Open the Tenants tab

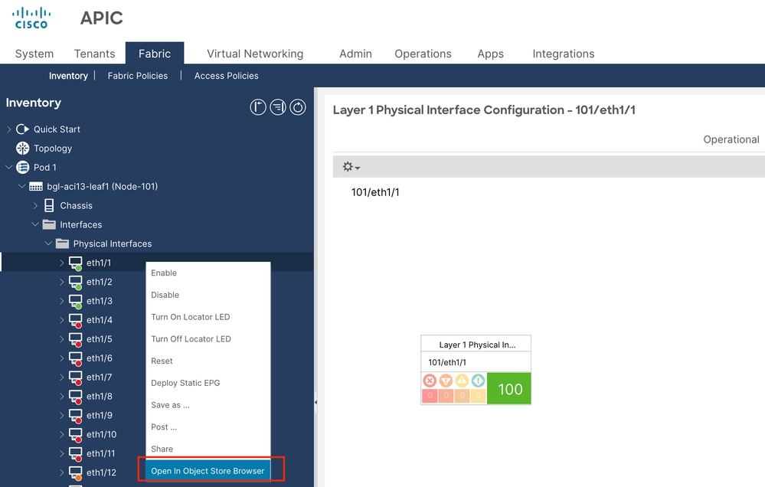click(x=95, y=54)
